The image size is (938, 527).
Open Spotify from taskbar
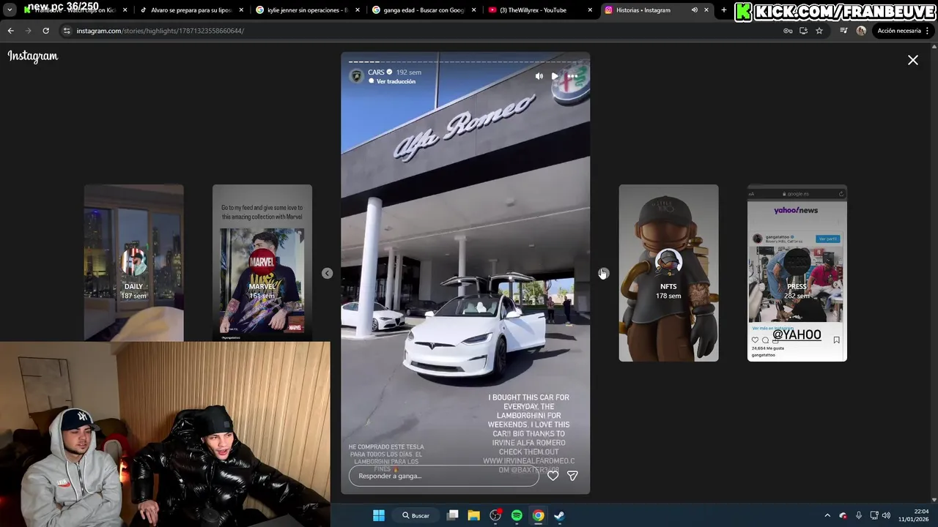pyautogui.click(x=517, y=515)
